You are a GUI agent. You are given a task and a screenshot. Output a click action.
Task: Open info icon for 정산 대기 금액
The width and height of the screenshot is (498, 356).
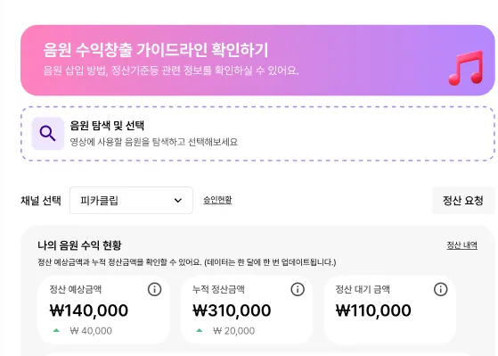[440, 289]
